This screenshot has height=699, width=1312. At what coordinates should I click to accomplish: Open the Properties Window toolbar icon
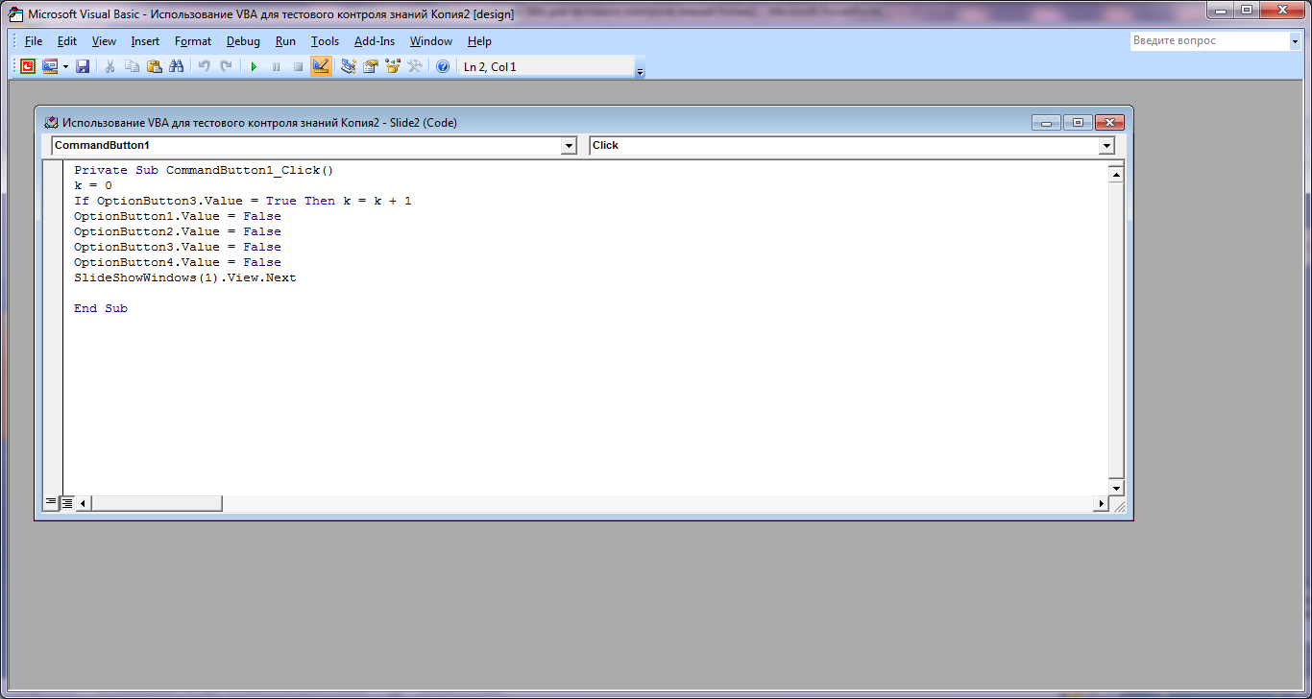pos(371,66)
